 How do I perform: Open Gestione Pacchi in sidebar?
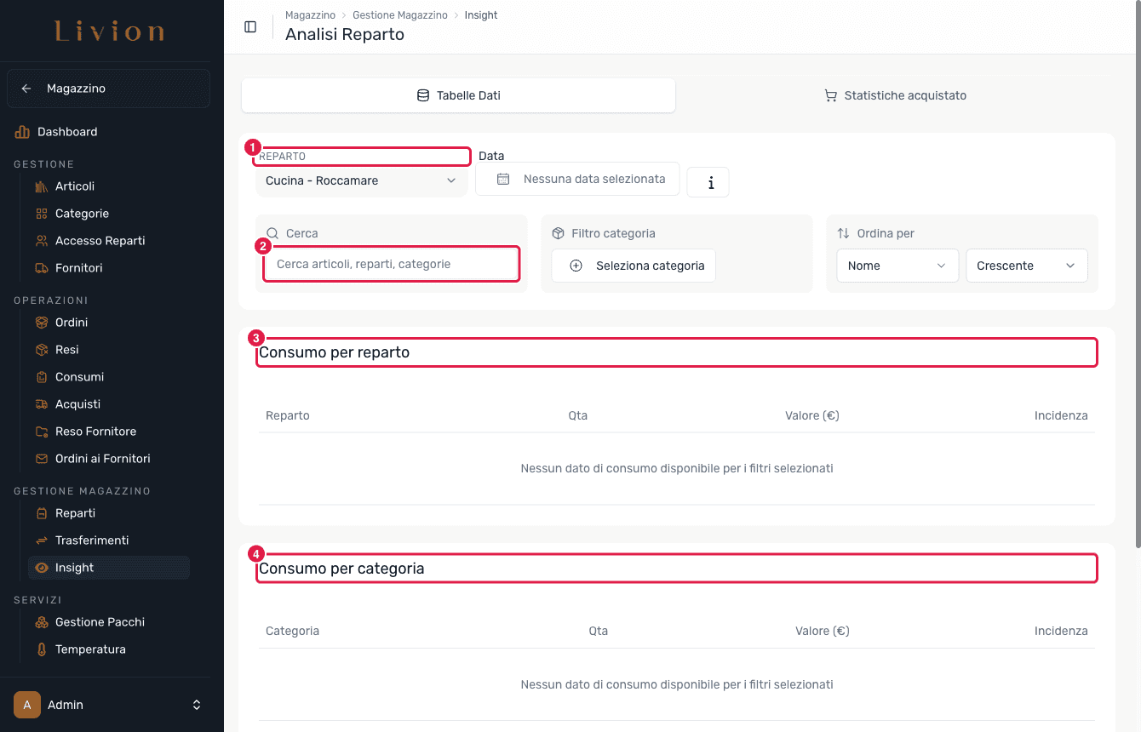[100, 622]
